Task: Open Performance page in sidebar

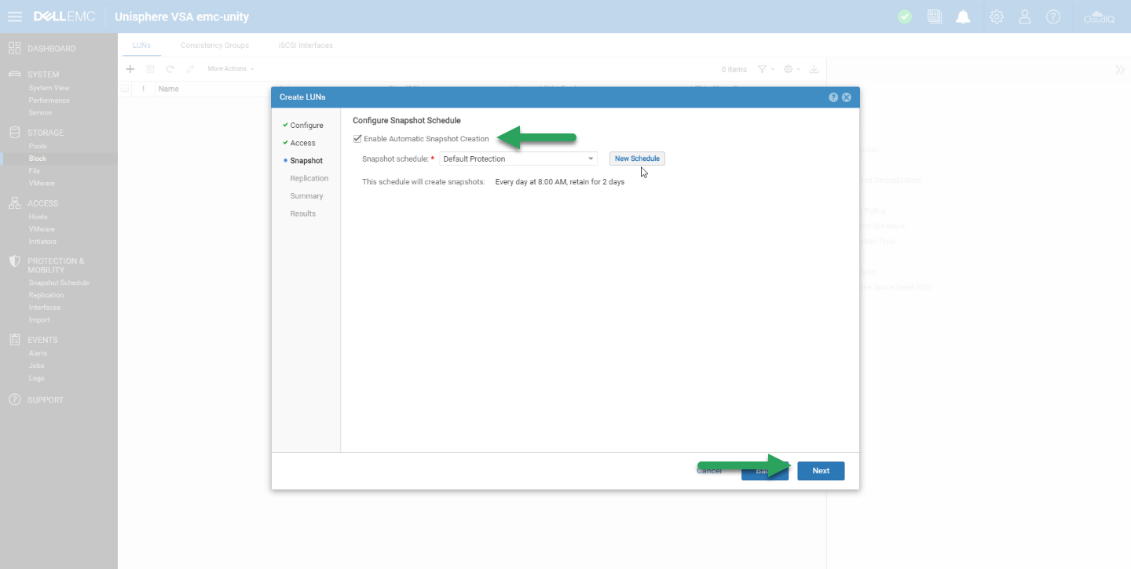Action: (49, 100)
